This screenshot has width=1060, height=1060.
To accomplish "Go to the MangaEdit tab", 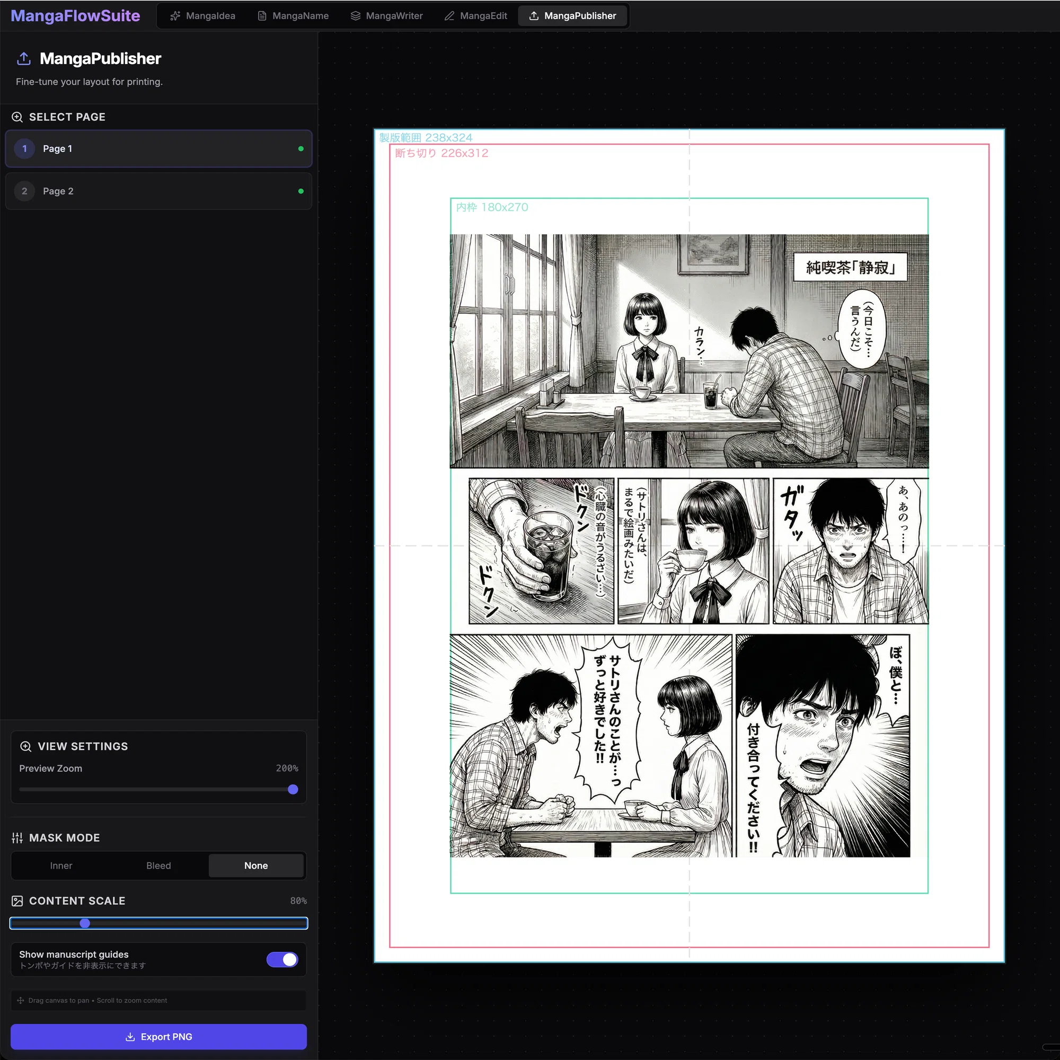I will 476,16.
